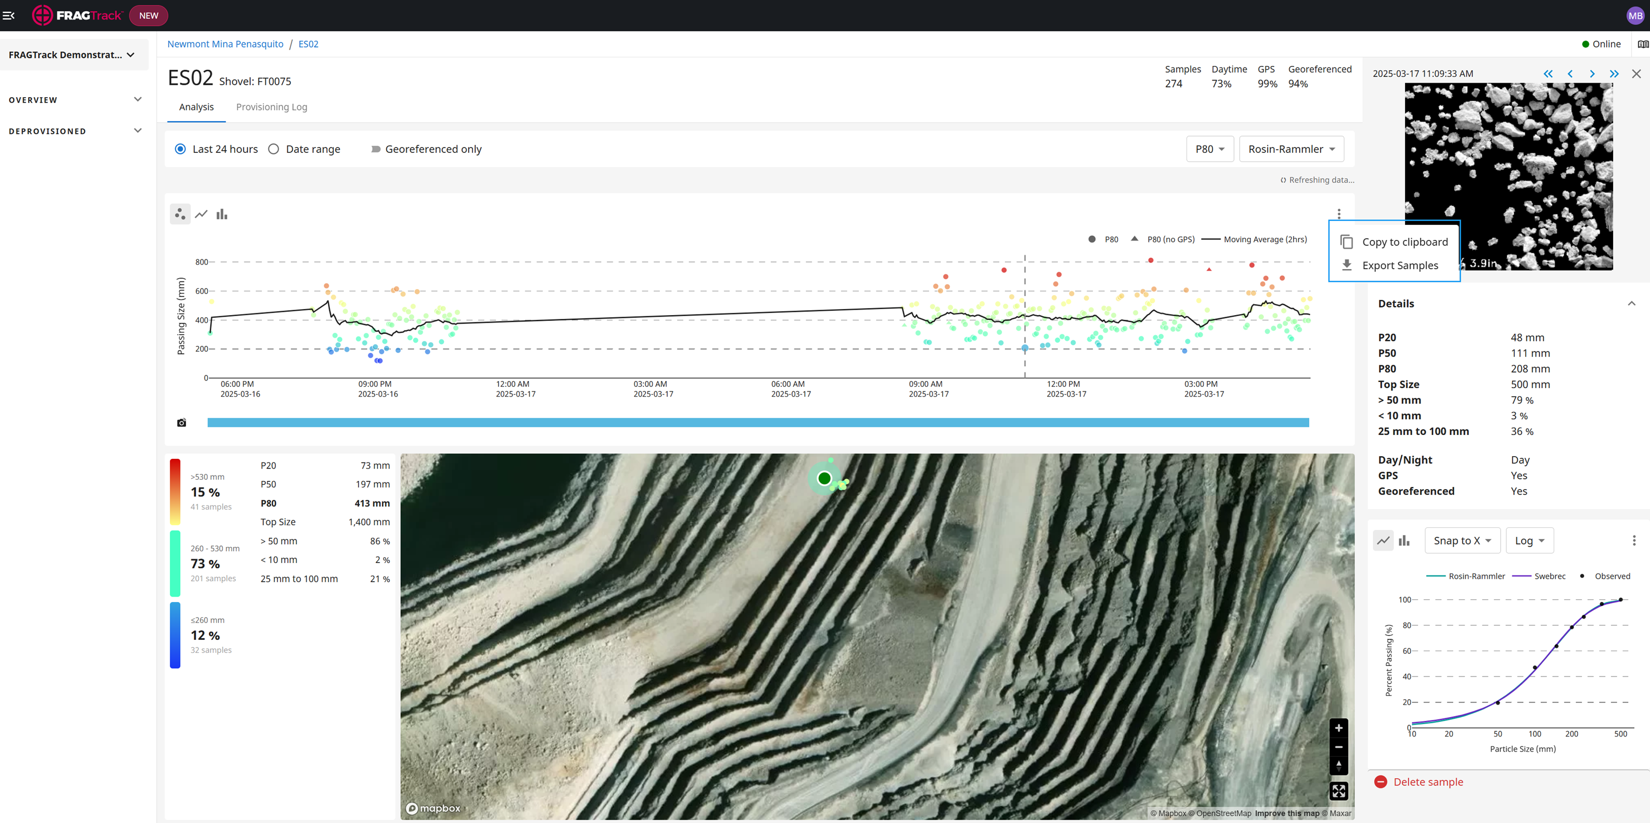Toggle Swebrec curve in legend
1650x823 pixels.
pyautogui.click(x=1539, y=576)
